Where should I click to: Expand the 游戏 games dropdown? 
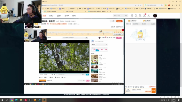pos(67,16)
